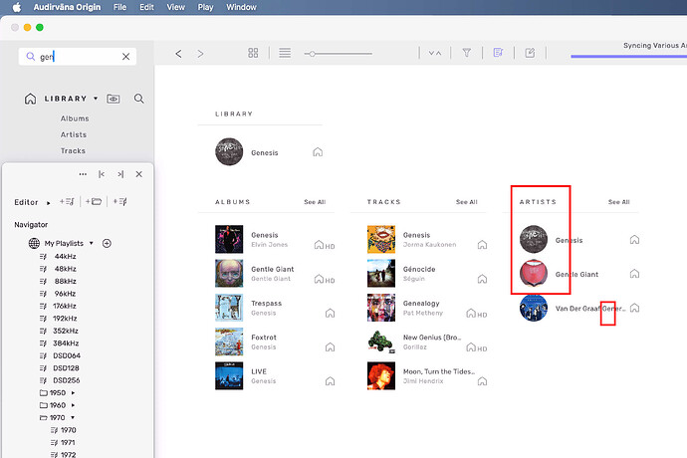Image resolution: width=687 pixels, height=458 pixels.
Task: Click See All for Artists
Action: tap(618, 202)
